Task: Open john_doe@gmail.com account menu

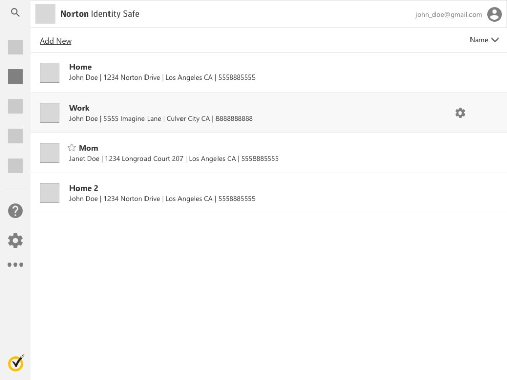Action: (448, 15)
